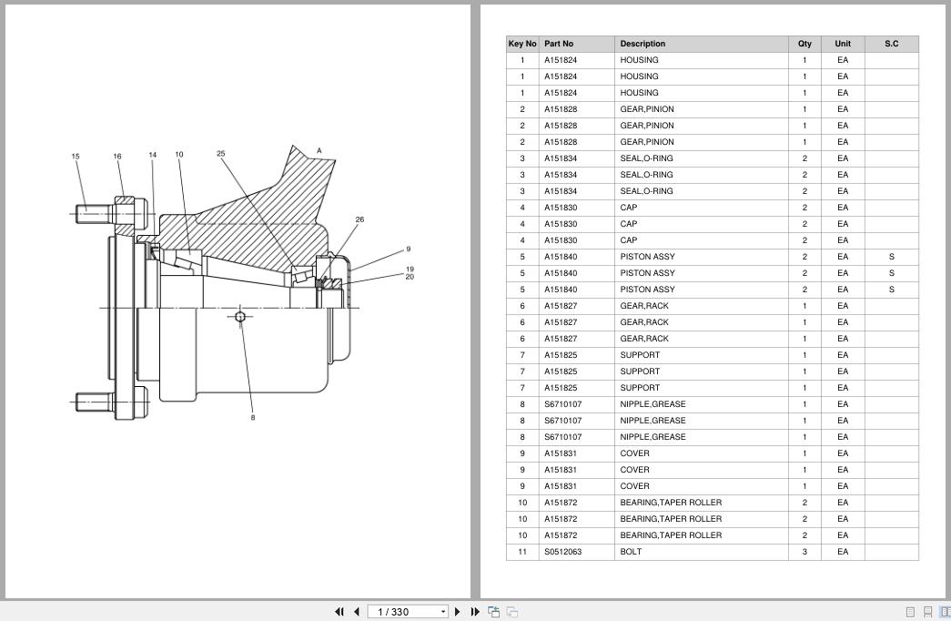Click callout 14 in the diagram
951x621 pixels.
pyautogui.click(x=152, y=155)
